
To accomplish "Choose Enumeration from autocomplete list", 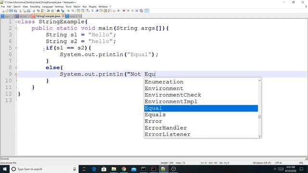I will [201, 82].
